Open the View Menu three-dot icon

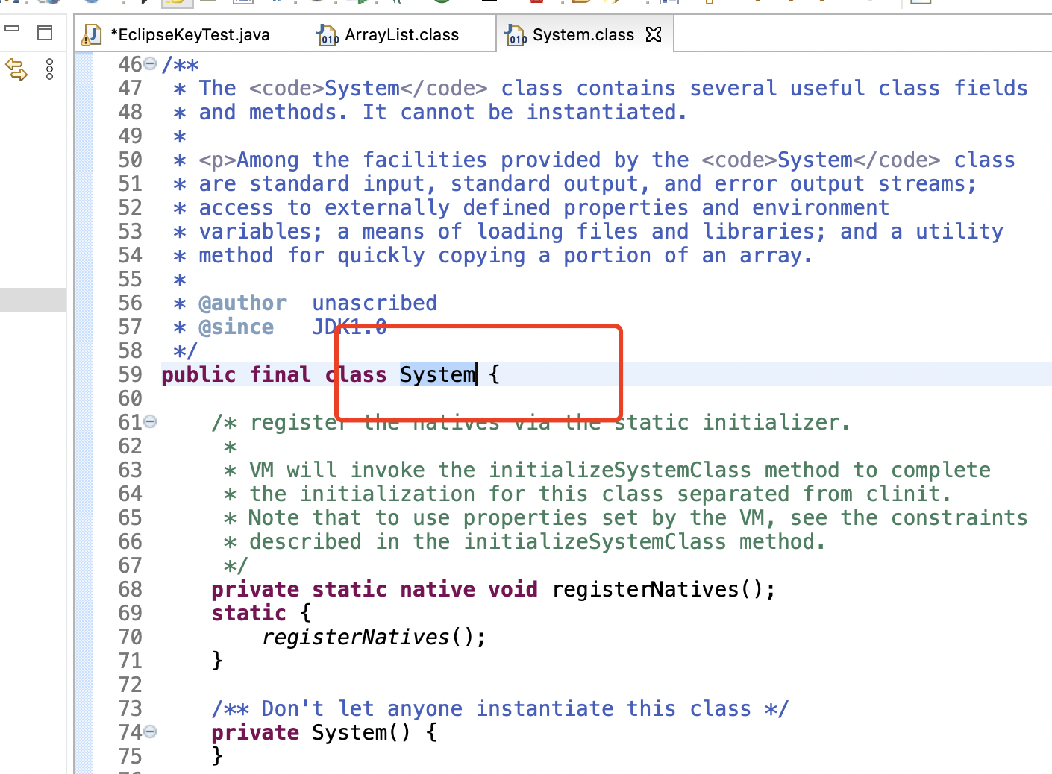point(50,69)
